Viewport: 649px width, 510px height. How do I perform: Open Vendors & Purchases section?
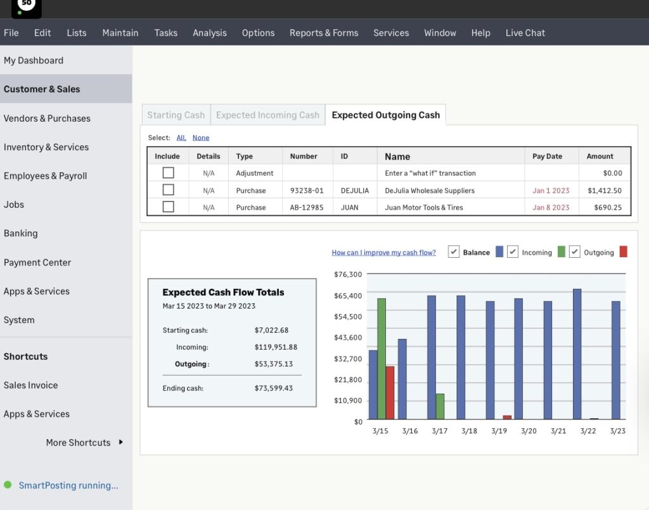click(x=46, y=118)
